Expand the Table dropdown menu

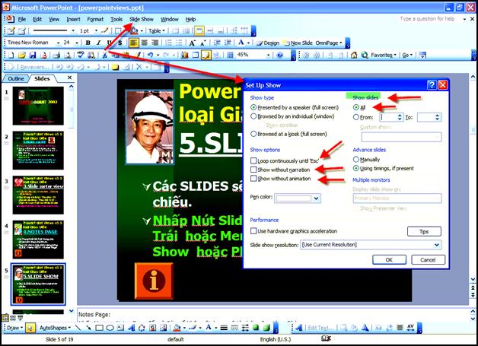click(x=157, y=30)
